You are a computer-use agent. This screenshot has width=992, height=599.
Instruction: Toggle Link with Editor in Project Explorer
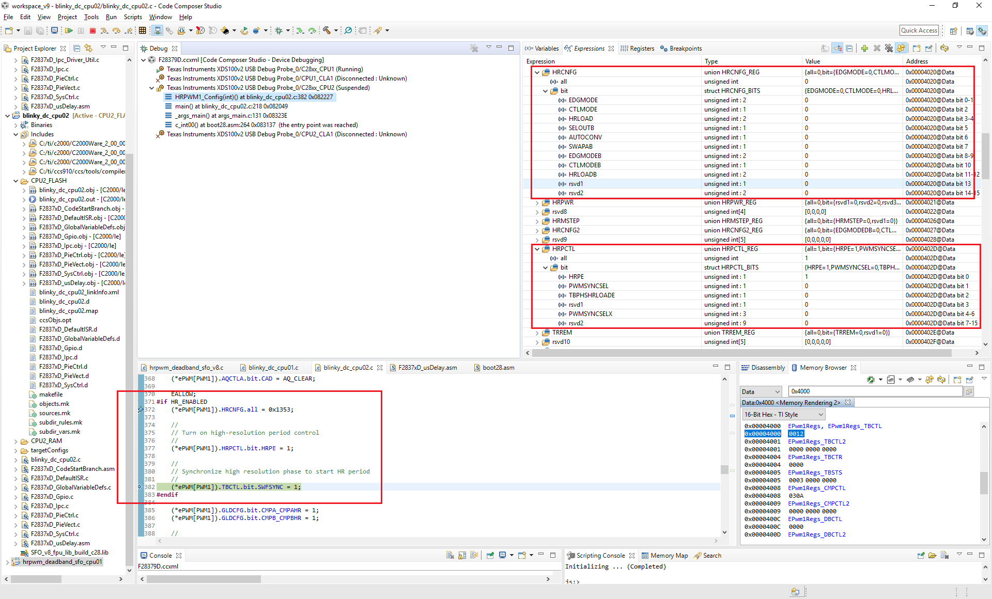click(x=89, y=49)
